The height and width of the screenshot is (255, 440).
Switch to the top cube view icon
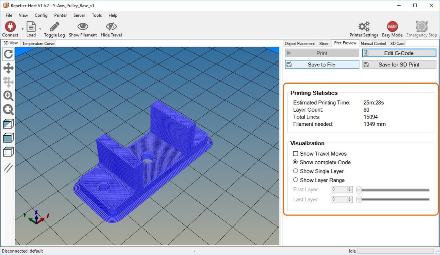[8, 152]
